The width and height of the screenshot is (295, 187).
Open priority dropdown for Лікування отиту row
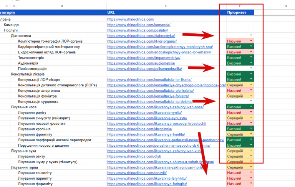pyautogui.click(x=251, y=156)
